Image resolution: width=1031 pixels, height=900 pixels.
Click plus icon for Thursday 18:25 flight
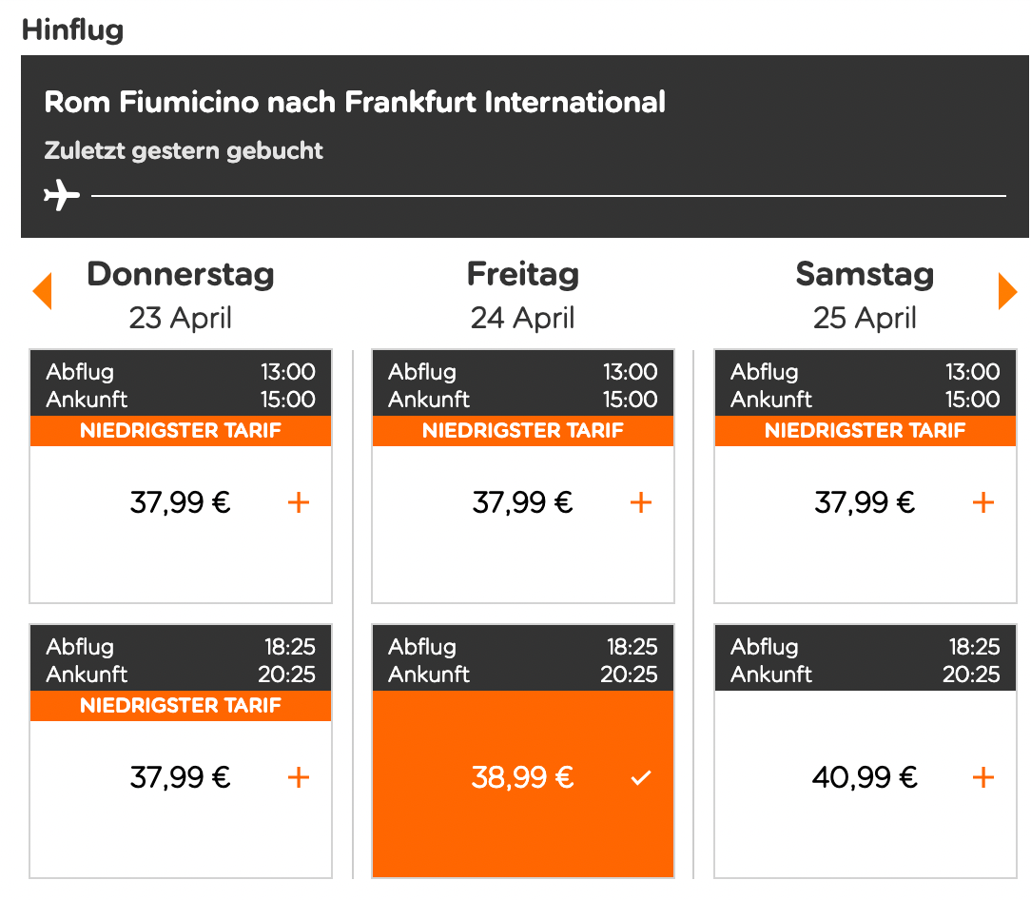[299, 777]
